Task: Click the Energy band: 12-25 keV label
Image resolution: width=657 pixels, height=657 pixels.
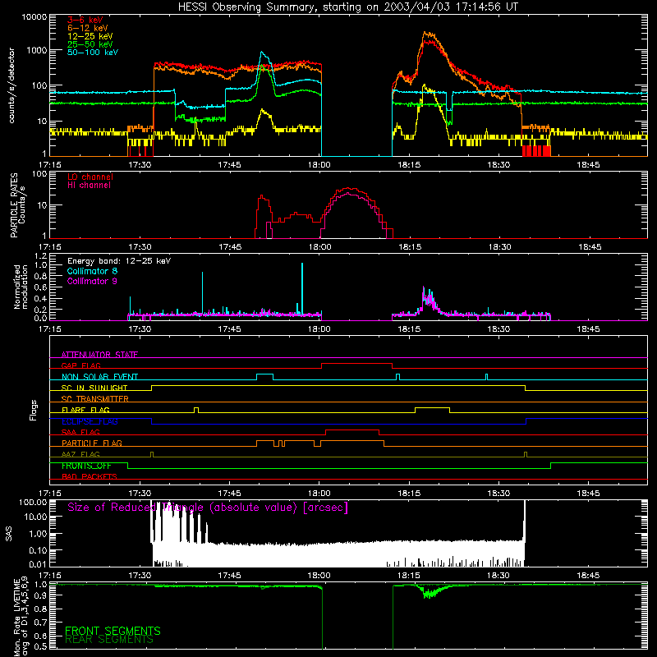Action: 119,261
